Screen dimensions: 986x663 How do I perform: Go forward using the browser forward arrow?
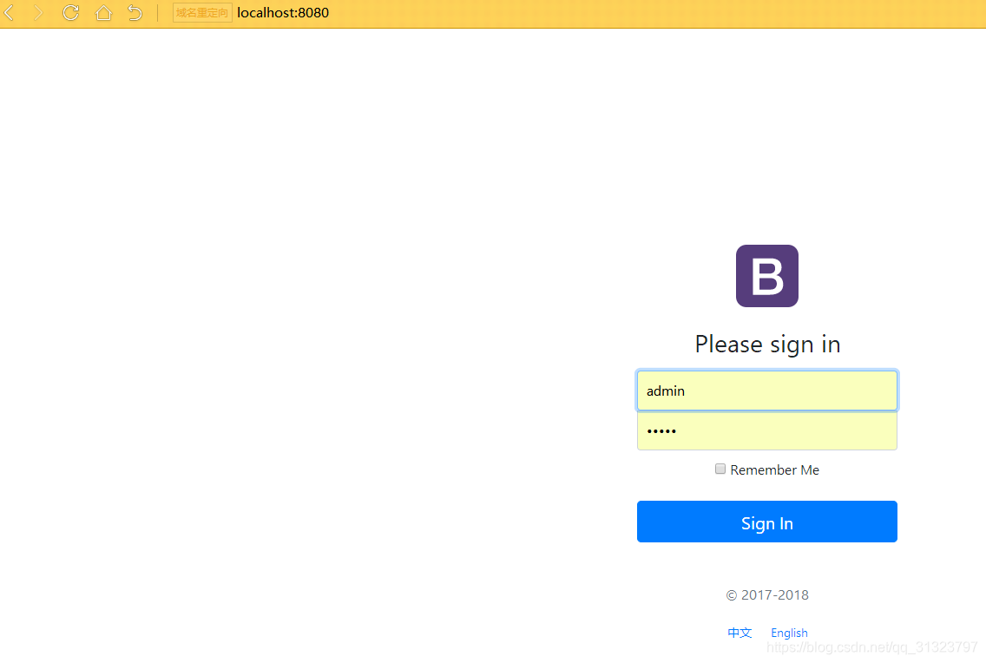(x=38, y=12)
